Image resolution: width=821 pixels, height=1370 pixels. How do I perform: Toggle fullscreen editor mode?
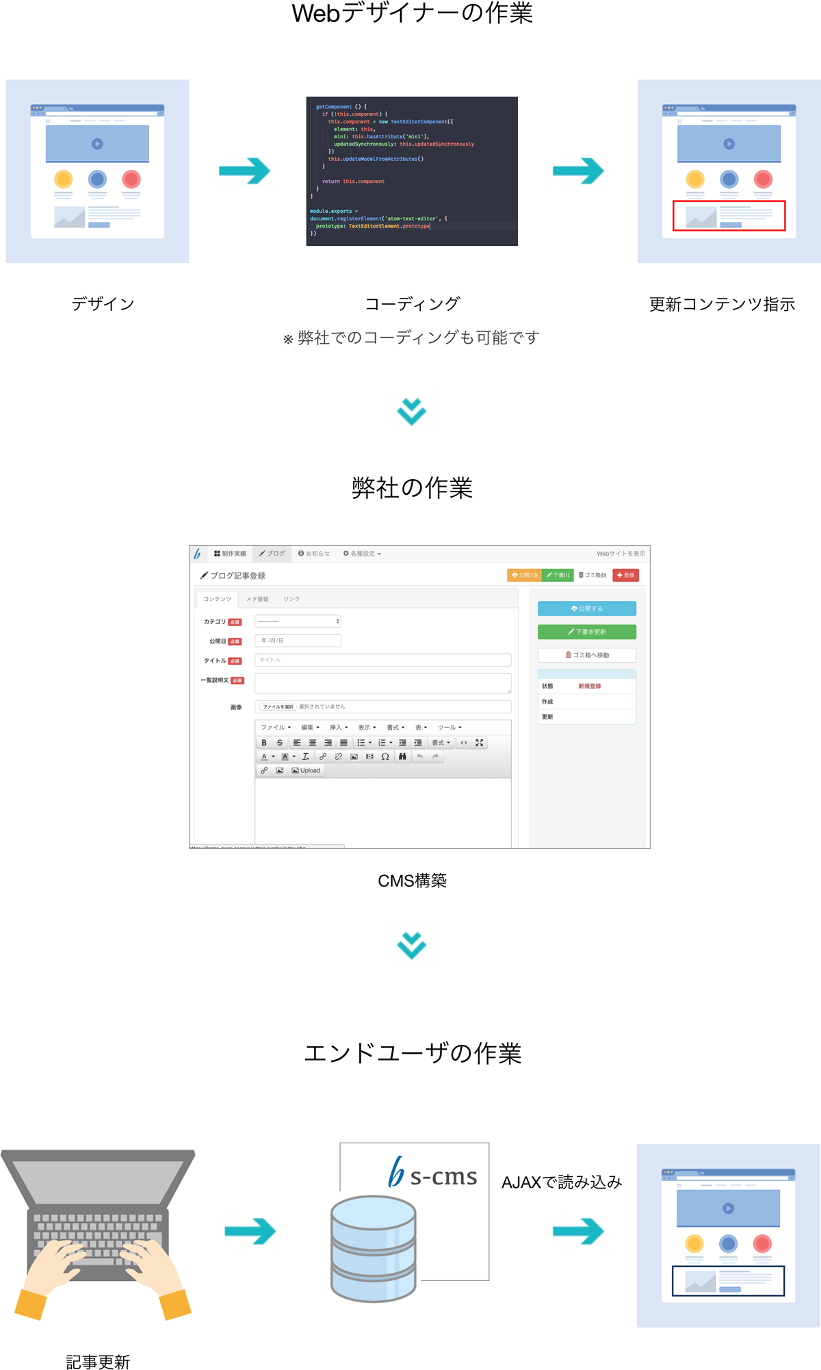click(x=479, y=743)
